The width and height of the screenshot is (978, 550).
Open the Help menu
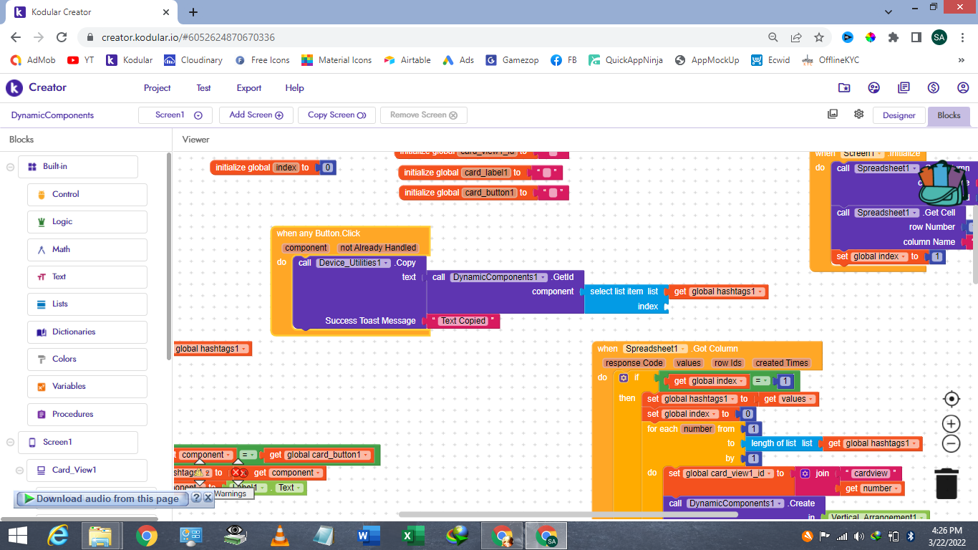point(294,87)
